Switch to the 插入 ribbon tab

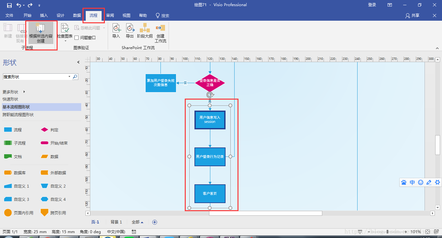coord(44,16)
